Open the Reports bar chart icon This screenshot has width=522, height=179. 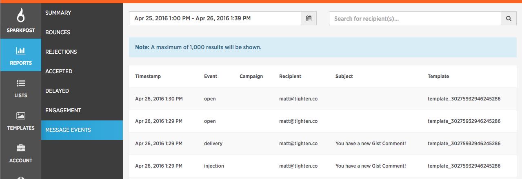point(20,51)
